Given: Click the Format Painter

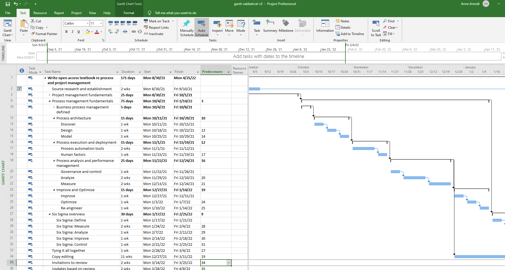Looking at the screenshot, I should pos(44,34).
